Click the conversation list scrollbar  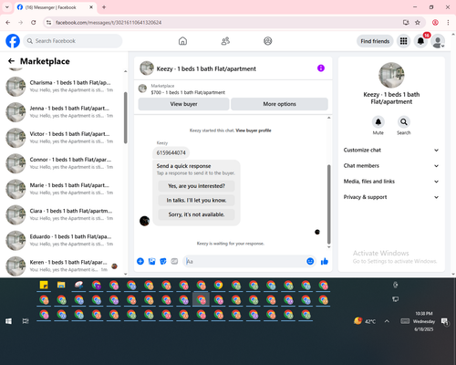[125, 118]
